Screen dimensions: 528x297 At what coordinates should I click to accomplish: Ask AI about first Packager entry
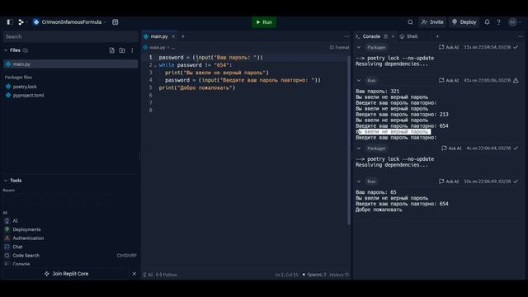click(449, 48)
